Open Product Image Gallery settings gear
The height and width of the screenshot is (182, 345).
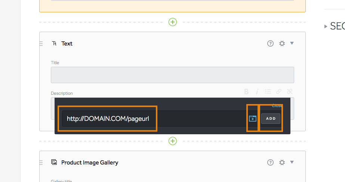[x=282, y=163]
